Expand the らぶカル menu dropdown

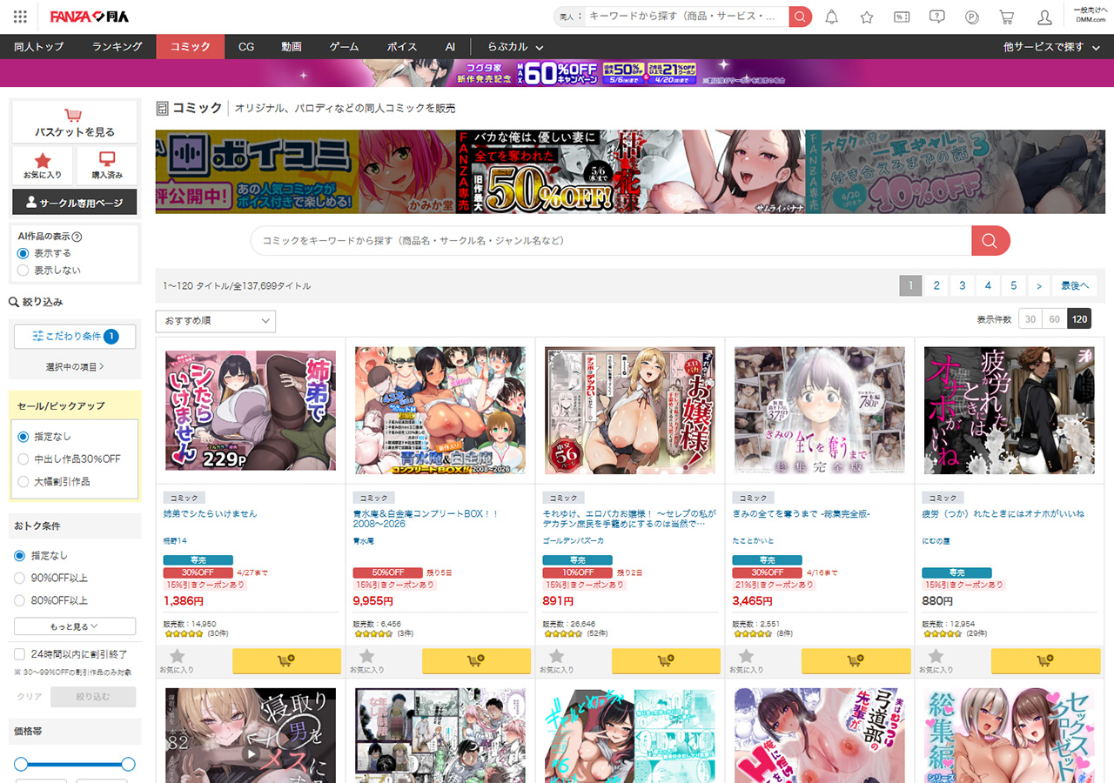[515, 47]
